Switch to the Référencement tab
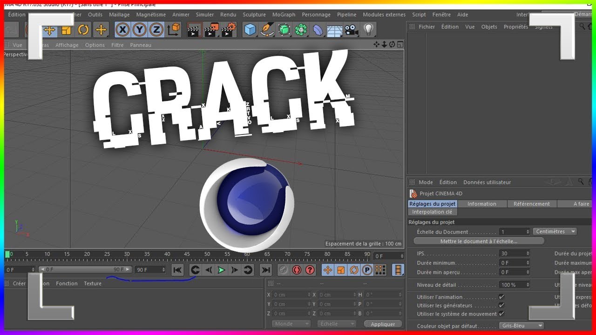Image resolution: width=596 pixels, height=335 pixels. click(x=532, y=204)
